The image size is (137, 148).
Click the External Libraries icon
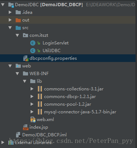[11, 142]
